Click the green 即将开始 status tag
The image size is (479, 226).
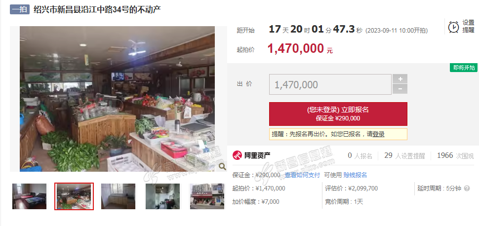pyautogui.click(x=464, y=68)
